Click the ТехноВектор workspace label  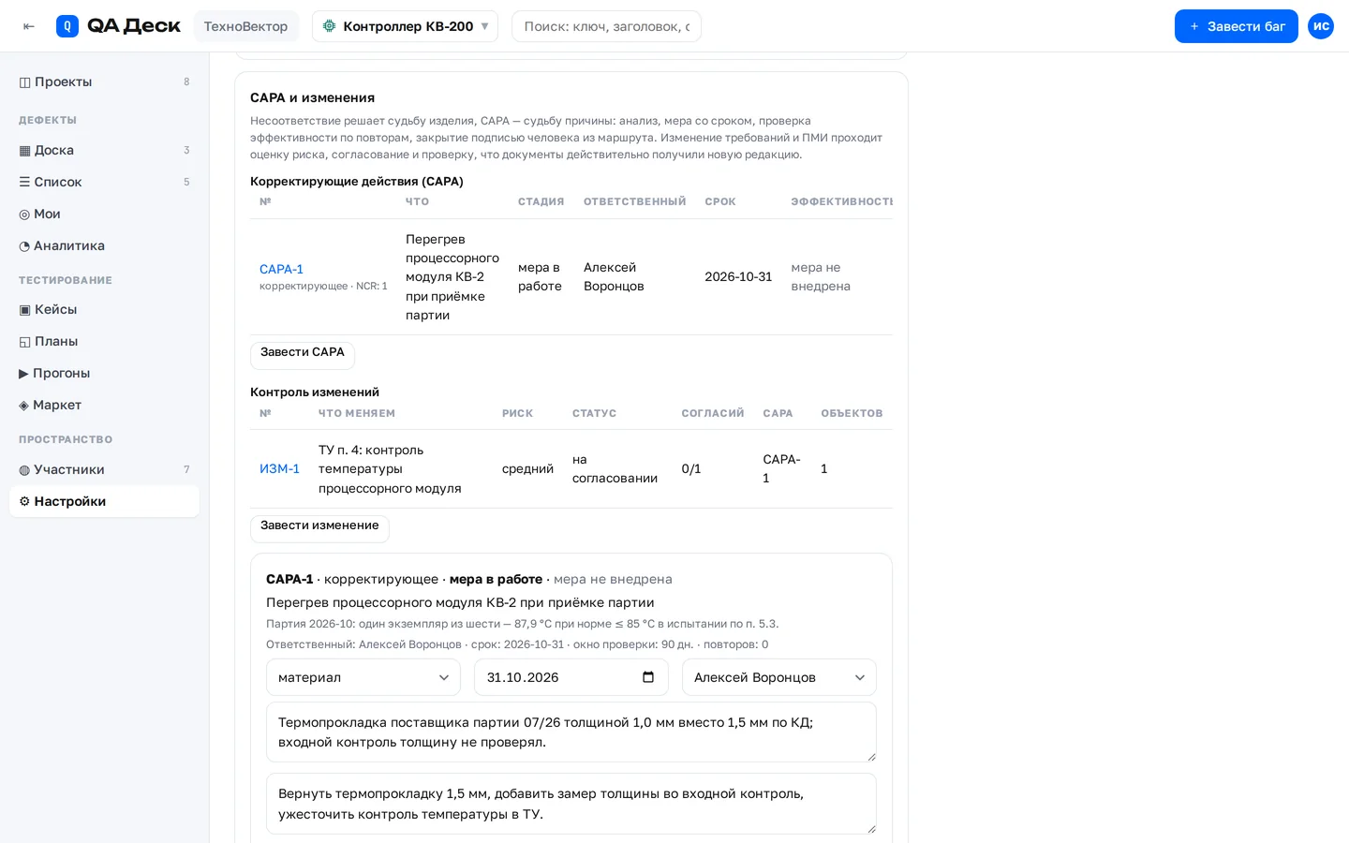click(246, 26)
